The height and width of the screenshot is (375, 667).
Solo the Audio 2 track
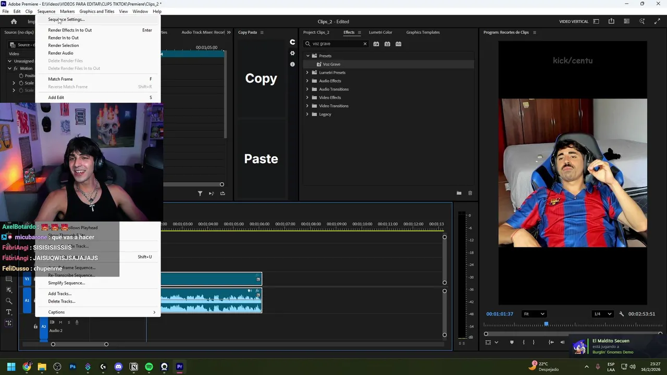tap(68, 322)
